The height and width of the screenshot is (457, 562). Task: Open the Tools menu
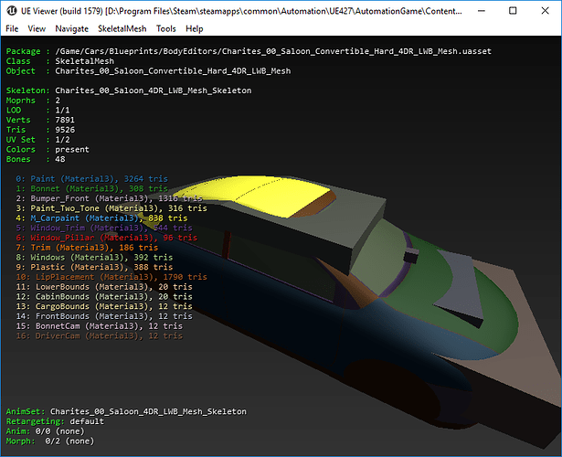[x=166, y=28]
